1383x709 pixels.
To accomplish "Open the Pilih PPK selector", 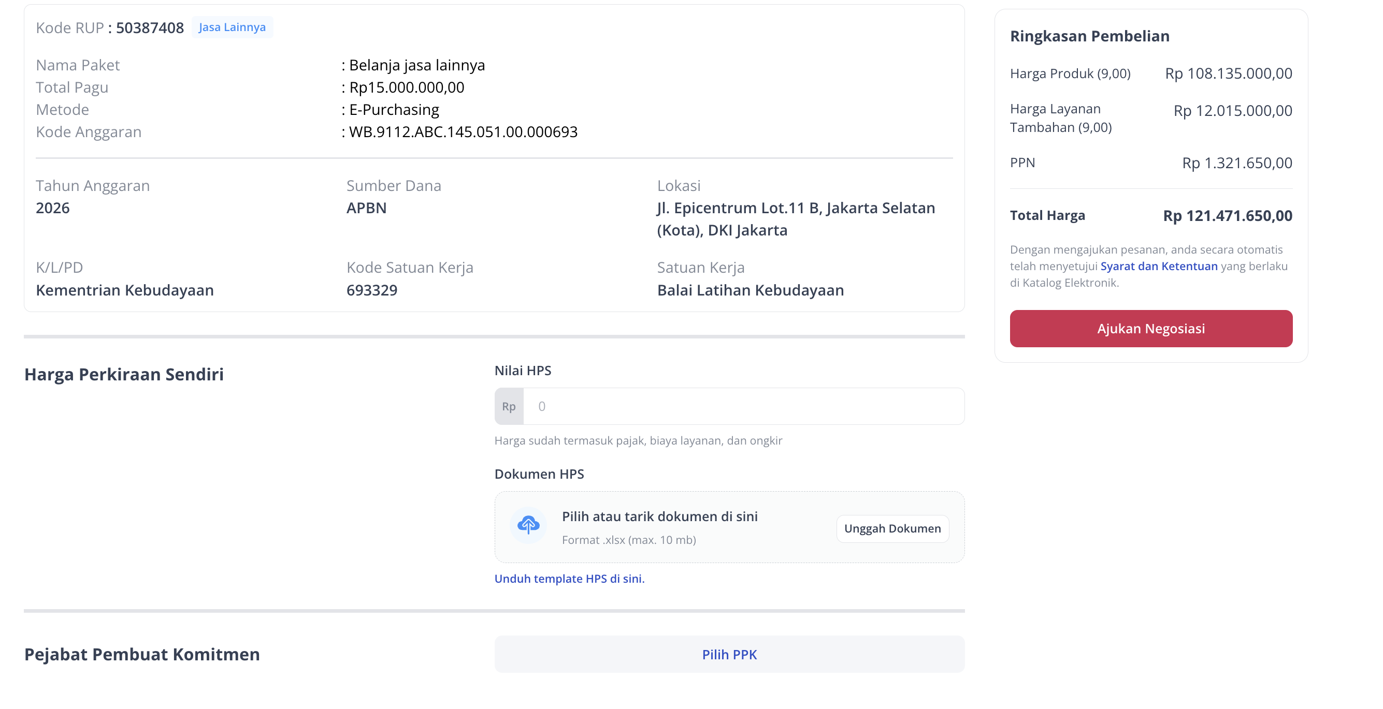I will (729, 654).
